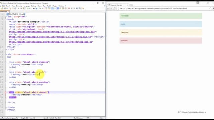Click the browser back arrow
The width and height of the screenshot is (214, 120).
[108, 8]
